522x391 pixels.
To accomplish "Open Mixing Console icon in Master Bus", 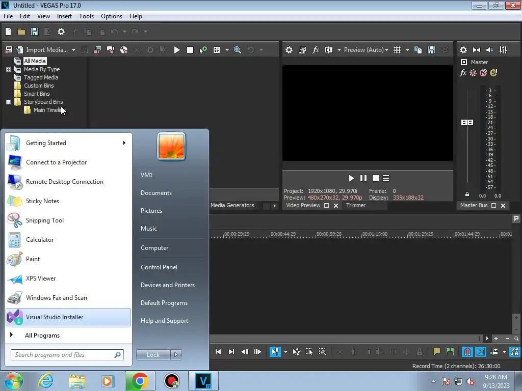I will (x=503, y=50).
